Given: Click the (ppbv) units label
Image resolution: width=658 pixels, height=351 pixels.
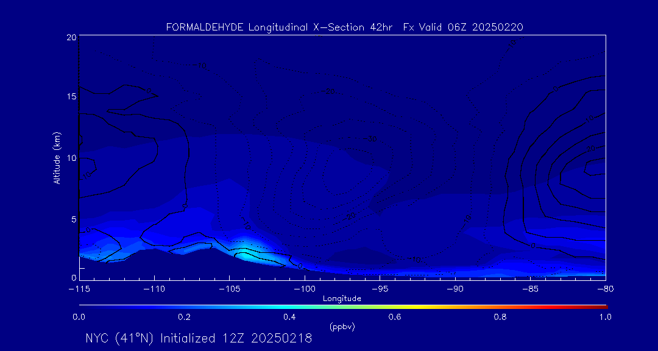Looking at the screenshot, I should click(342, 327).
